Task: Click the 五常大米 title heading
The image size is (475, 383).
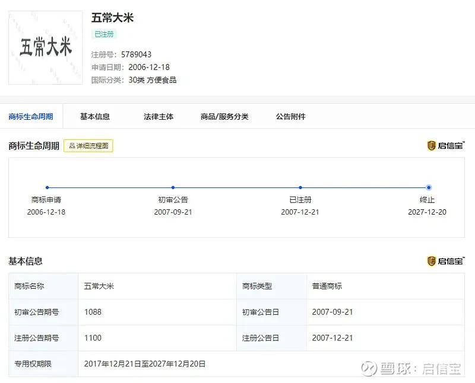Action: coord(112,18)
